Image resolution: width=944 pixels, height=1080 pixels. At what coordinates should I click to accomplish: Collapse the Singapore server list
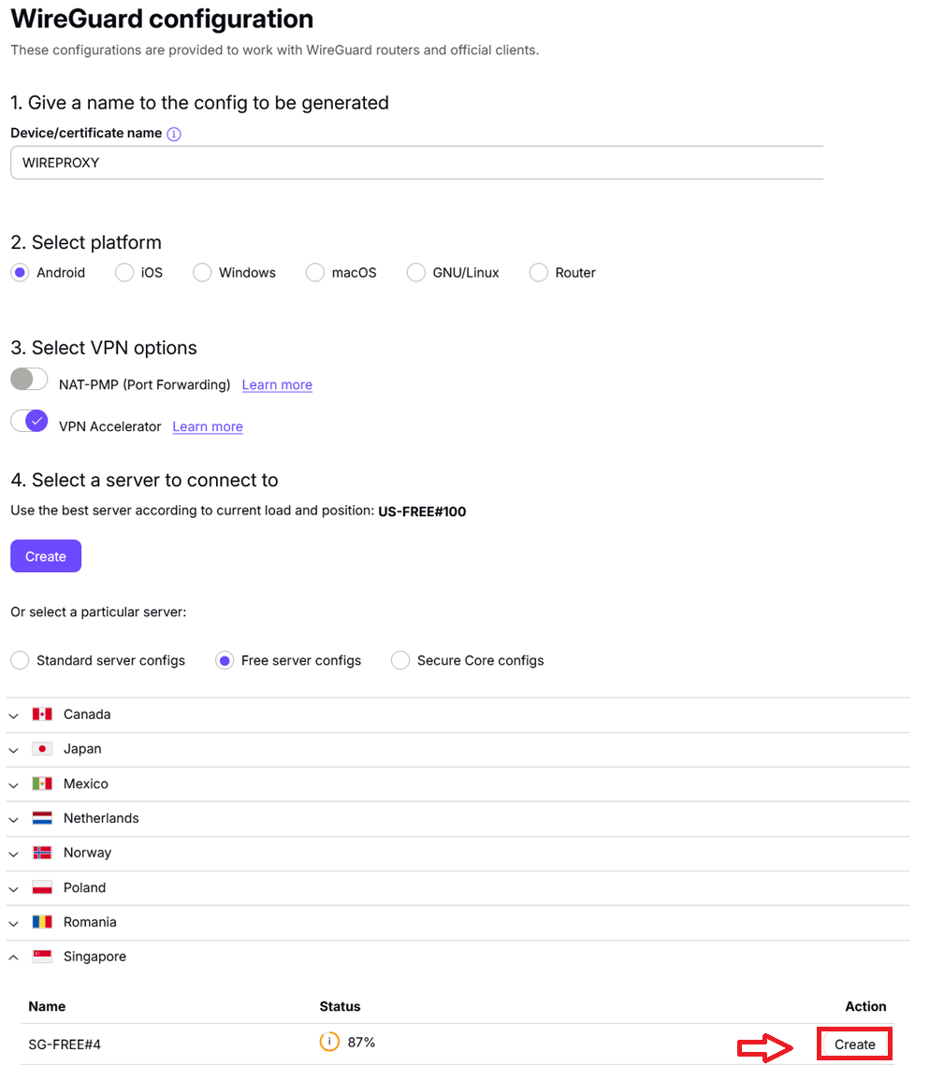(14, 958)
